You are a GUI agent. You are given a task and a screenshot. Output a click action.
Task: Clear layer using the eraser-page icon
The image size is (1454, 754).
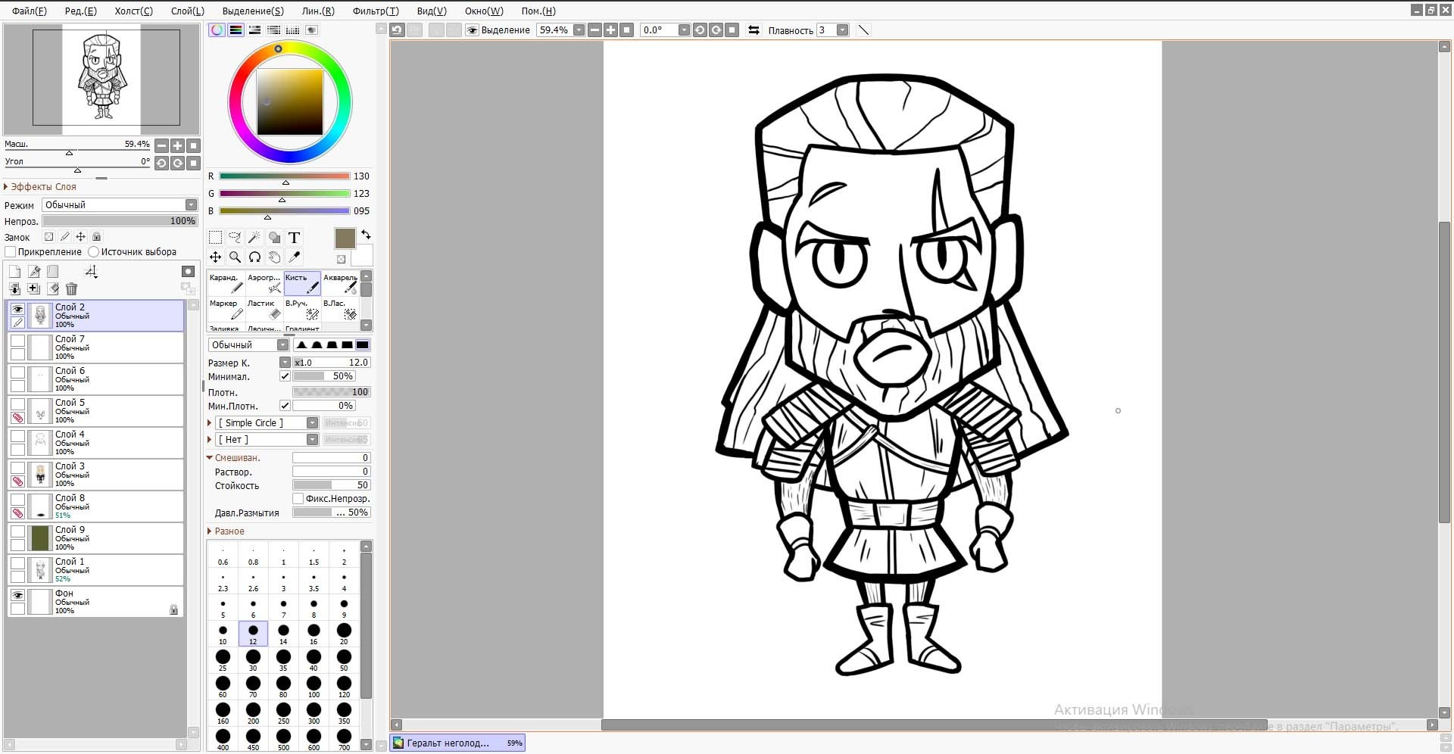coord(53,288)
